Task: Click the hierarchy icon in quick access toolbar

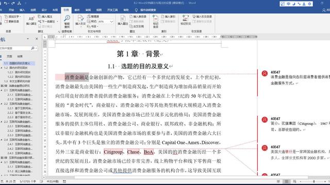Action: click(x=20, y=3)
